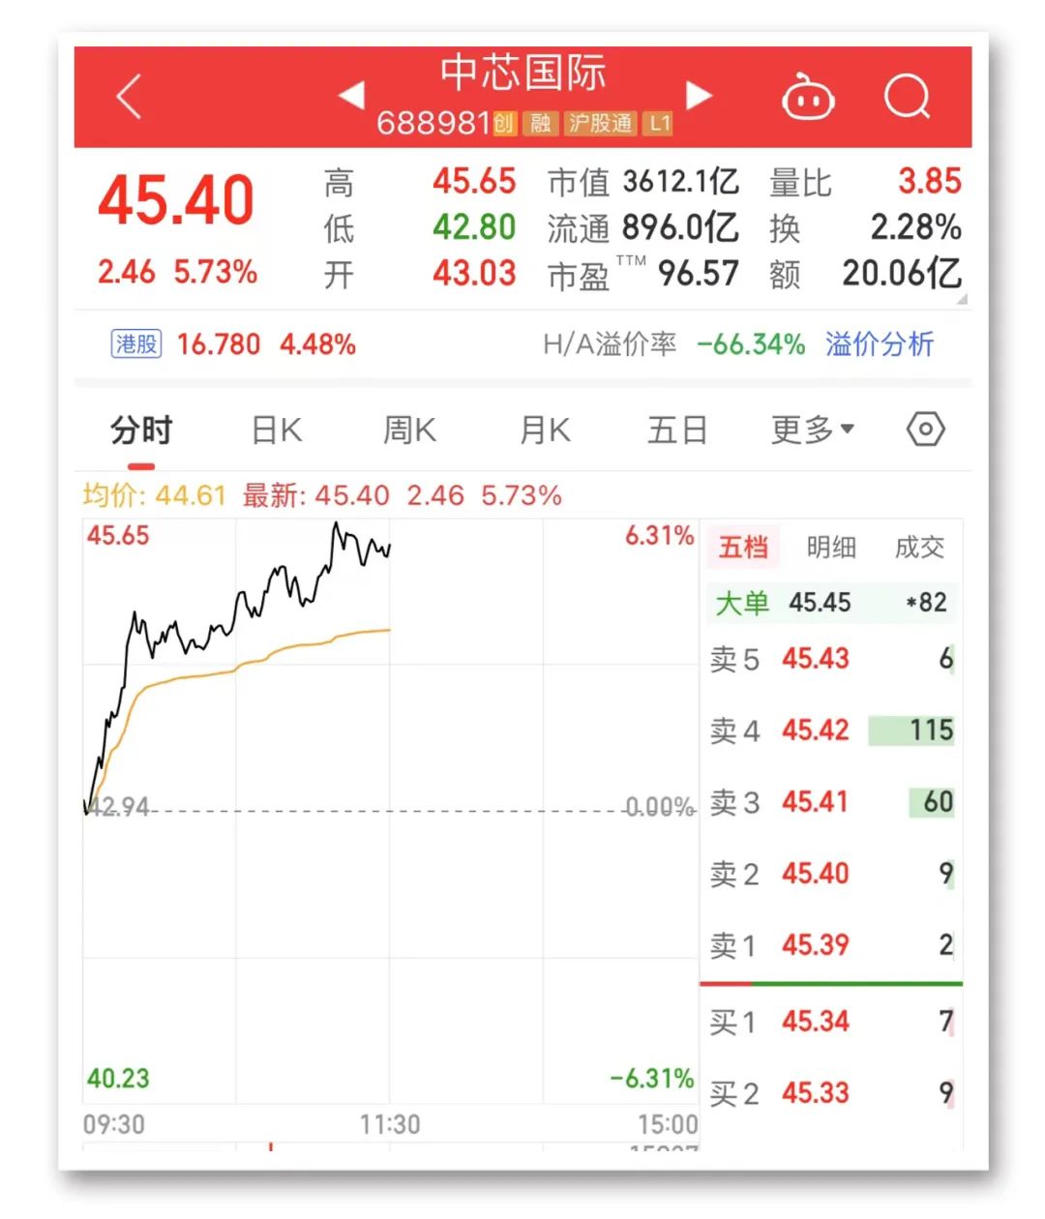Tap circulating value 896.0亿
Screen dimensions: 1045x1219
click(681, 227)
